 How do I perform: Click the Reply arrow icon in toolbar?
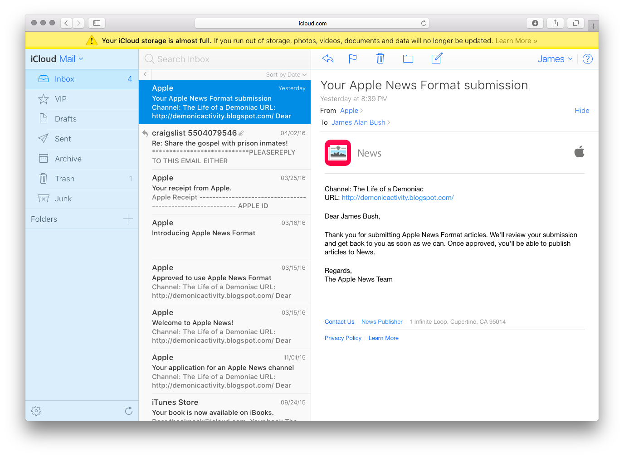(x=327, y=58)
